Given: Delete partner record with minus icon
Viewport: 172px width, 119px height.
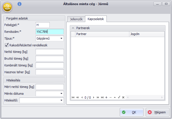Looking at the screenshot, I should click(110, 98).
